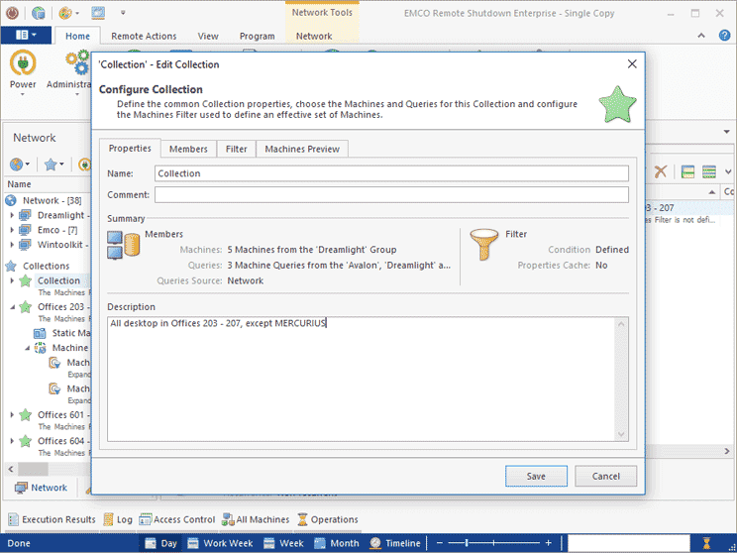Image resolution: width=737 pixels, height=553 pixels.
Task: Click the palette icon in quick access toolbar
Action: click(x=65, y=13)
